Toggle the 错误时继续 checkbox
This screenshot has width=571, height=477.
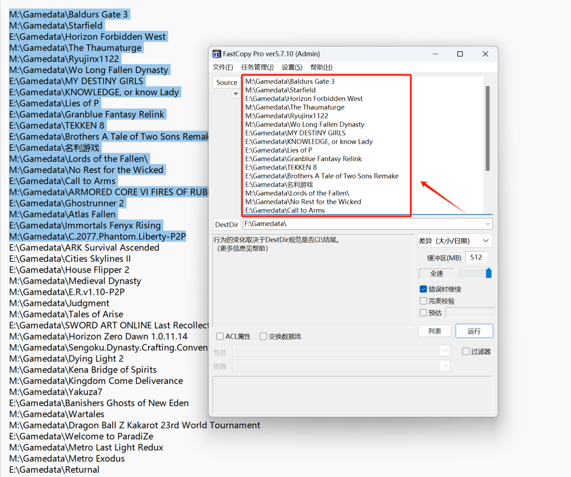click(423, 289)
